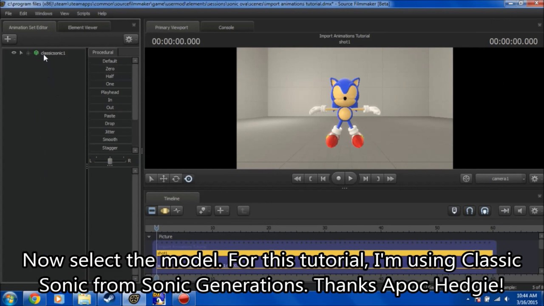Open the File menu
The height and width of the screenshot is (306, 544).
[8, 14]
